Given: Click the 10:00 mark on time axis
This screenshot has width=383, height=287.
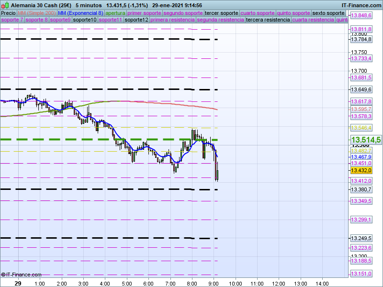Looking at the screenshot, I should pos(235,283).
